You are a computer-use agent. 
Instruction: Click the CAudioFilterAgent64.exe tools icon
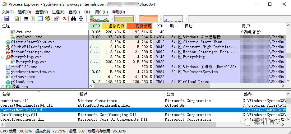pos(8,47)
